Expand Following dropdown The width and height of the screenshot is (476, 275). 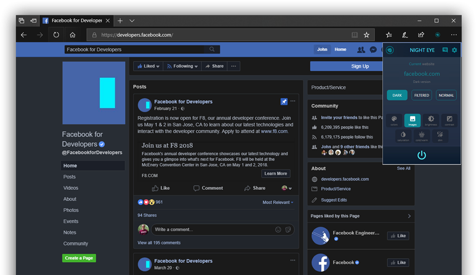pyautogui.click(x=182, y=66)
